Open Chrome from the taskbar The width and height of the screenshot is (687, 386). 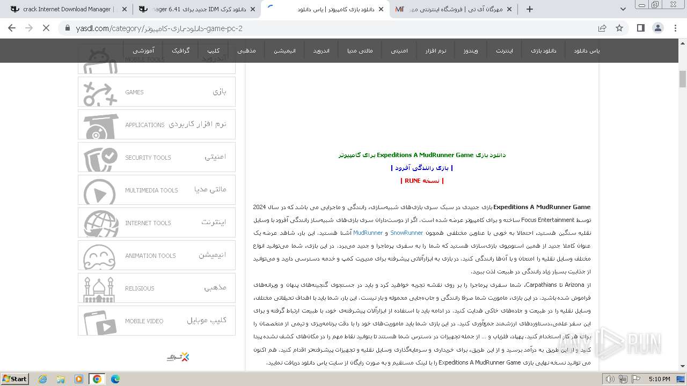97,379
